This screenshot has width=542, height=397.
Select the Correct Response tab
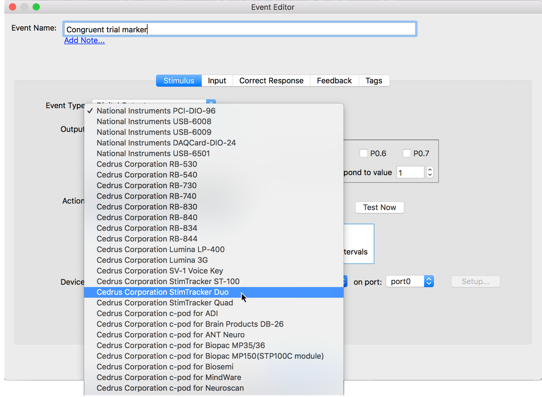271,80
